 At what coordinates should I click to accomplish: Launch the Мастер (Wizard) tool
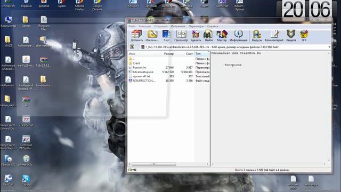[222, 36]
